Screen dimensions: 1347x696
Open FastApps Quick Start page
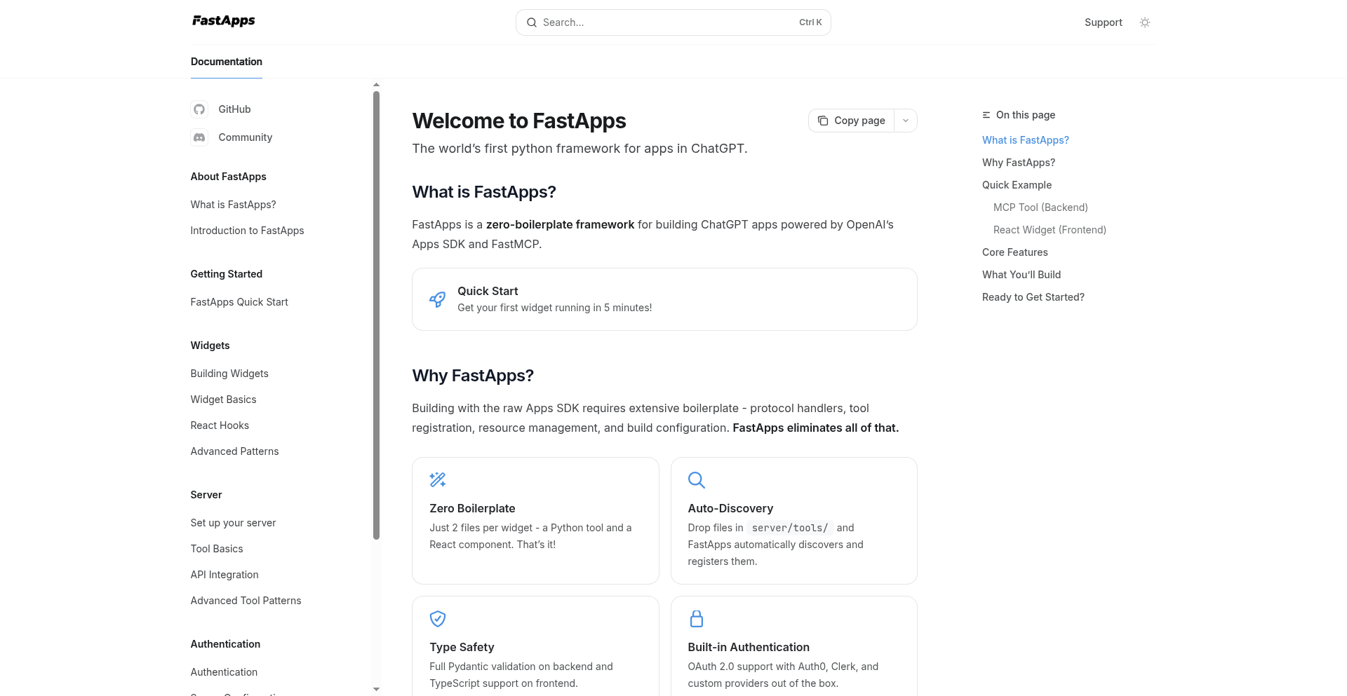click(239, 302)
